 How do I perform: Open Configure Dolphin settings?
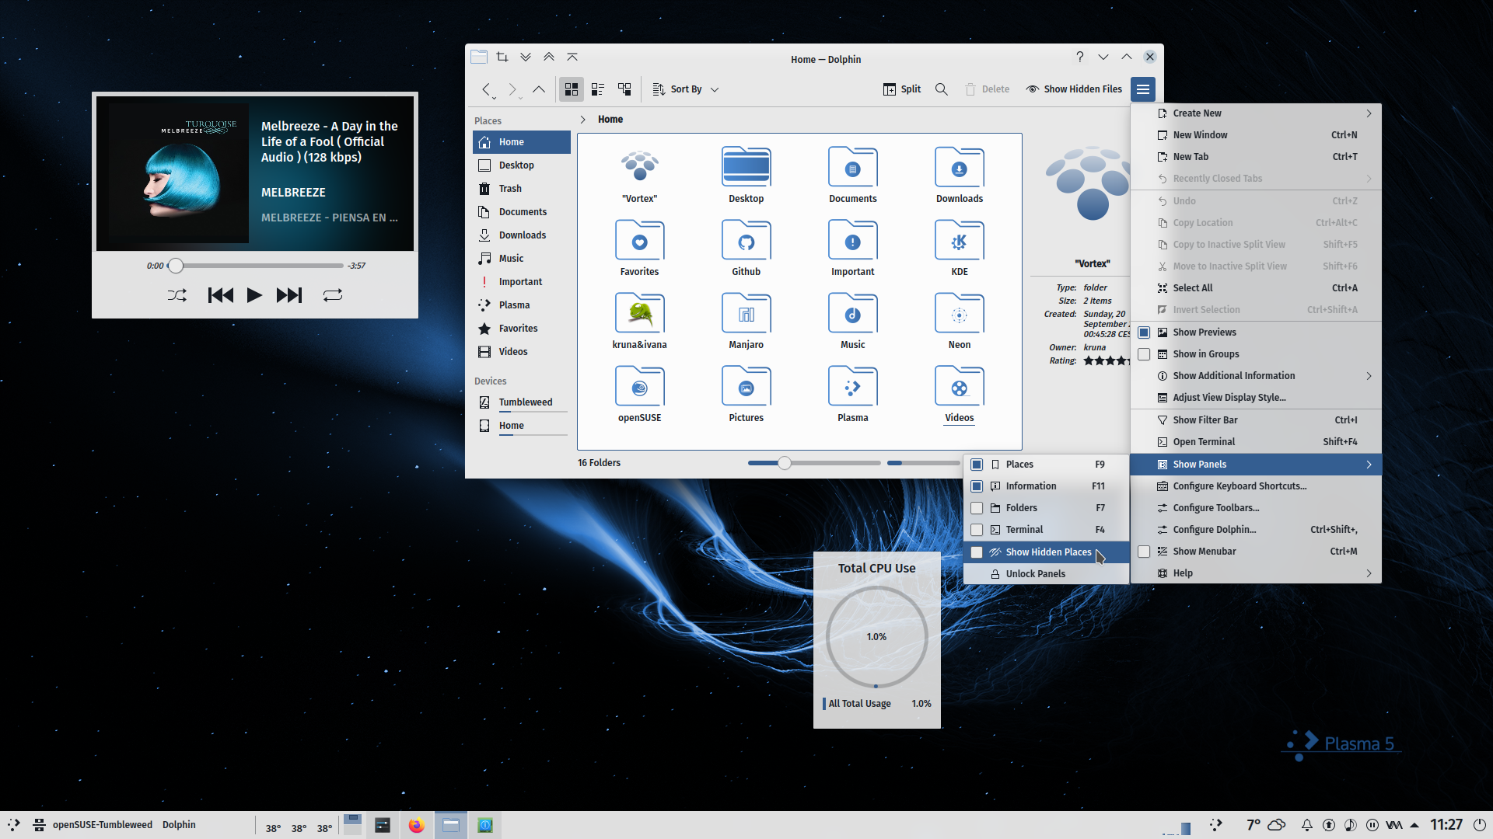(x=1256, y=530)
